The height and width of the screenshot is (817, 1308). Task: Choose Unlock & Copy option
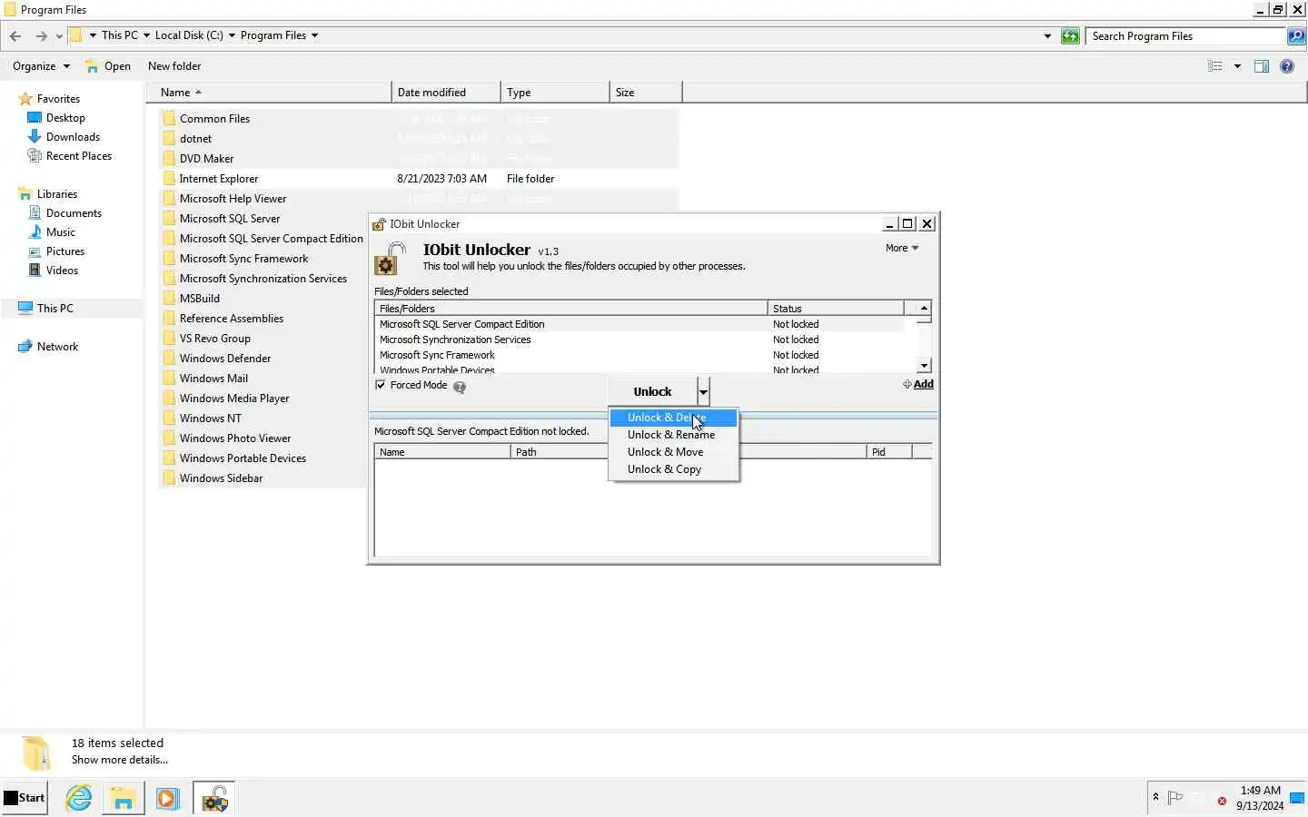click(673, 469)
